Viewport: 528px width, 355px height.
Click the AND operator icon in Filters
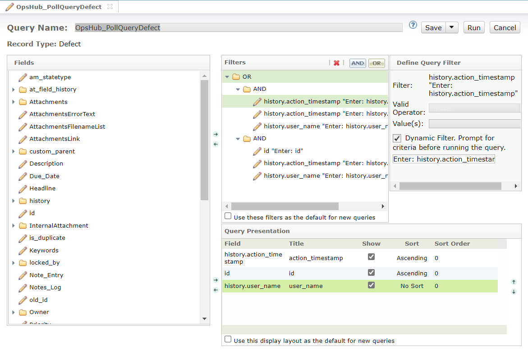(x=358, y=63)
